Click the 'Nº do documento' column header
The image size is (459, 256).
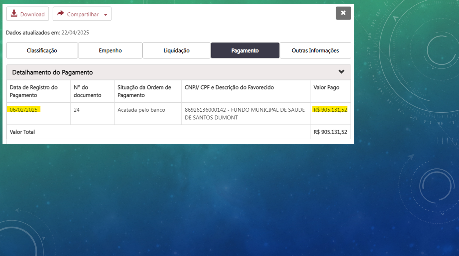92,91
